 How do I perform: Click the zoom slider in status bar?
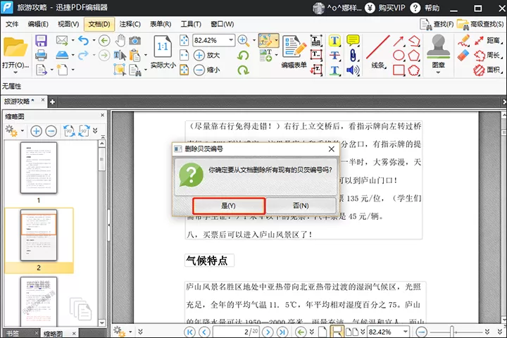pyautogui.click(x=452, y=332)
